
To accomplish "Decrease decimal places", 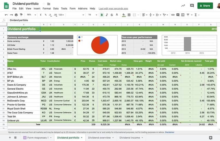I will point(50,15).
